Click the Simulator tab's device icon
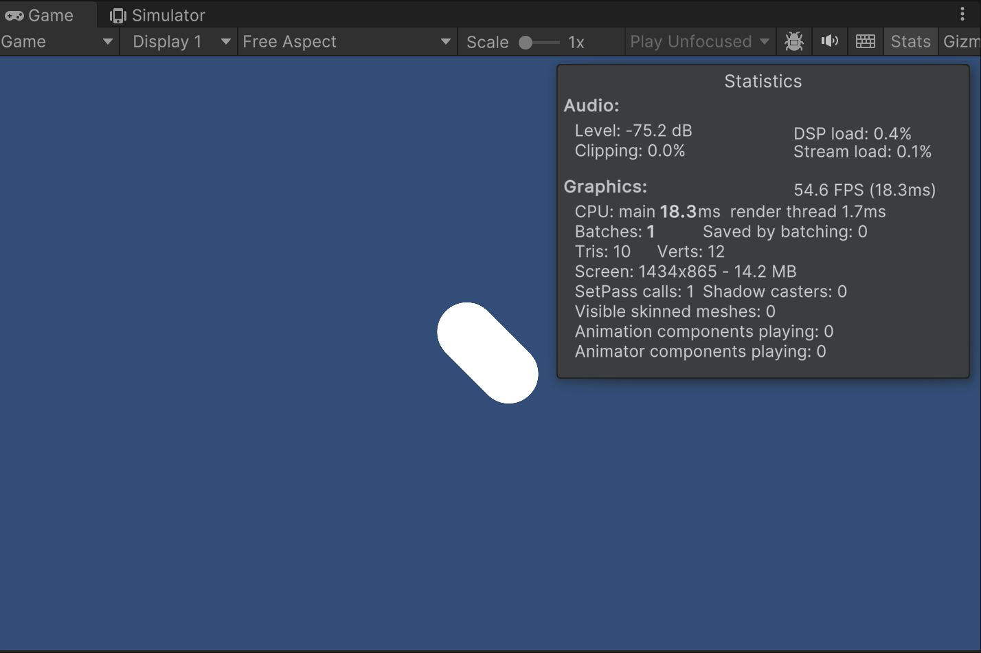Viewport: 981px width, 653px height. click(118, 14)
